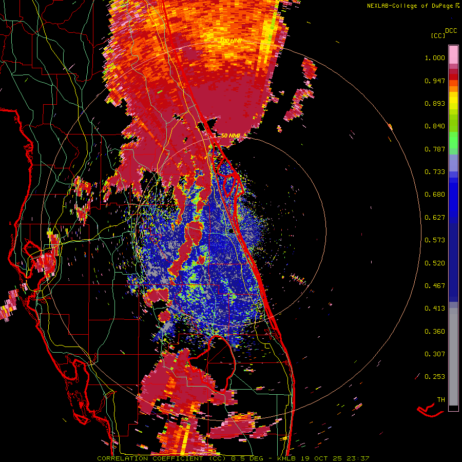
Task: Click the TH threshold label
Action: 441,400
